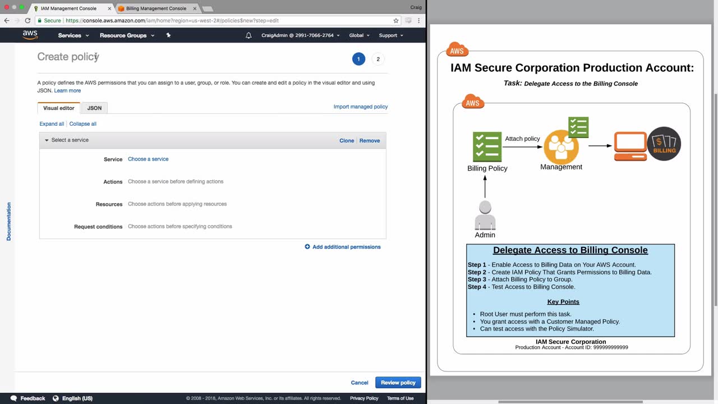The image size is (718, 404).
Task: Switch to the JSON tab
Action: point(94,108)
